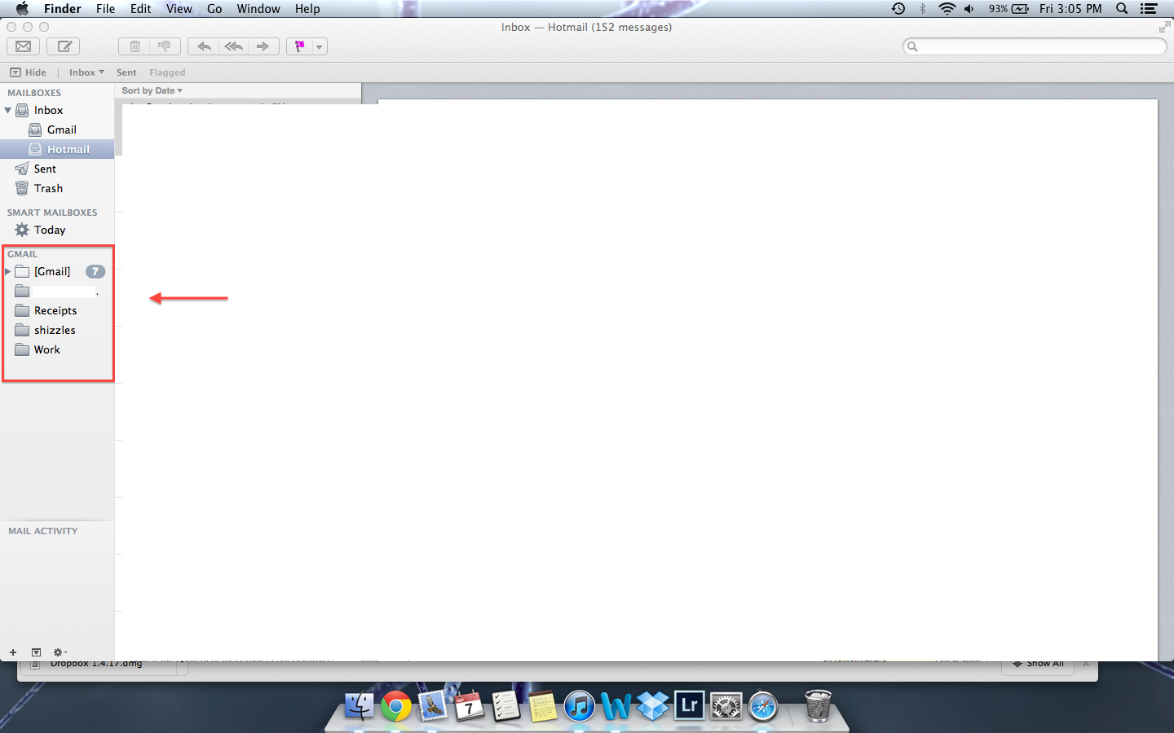The image size is (1174, 733).
Task: Open the File menu
Action: coord(106,9)
